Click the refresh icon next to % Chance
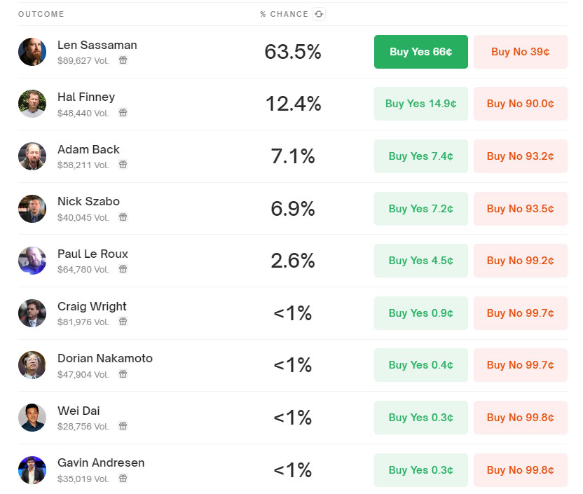The width and height of the screenshot is (583, 494). (x=319, y=14)
